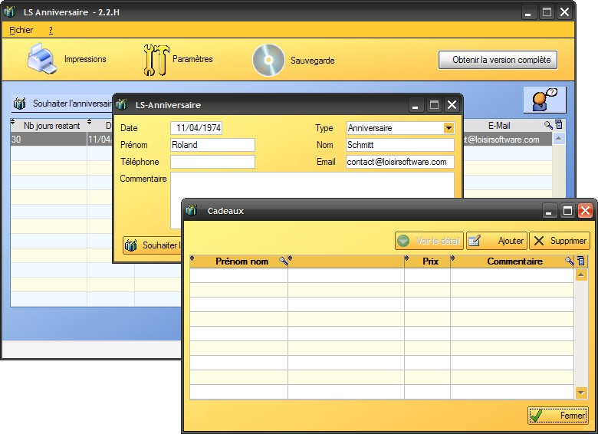Click the Sauvegarde disc icon

tap(268, 60)
